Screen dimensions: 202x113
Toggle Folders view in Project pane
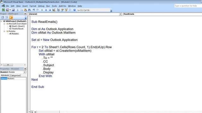pos(11,17)
